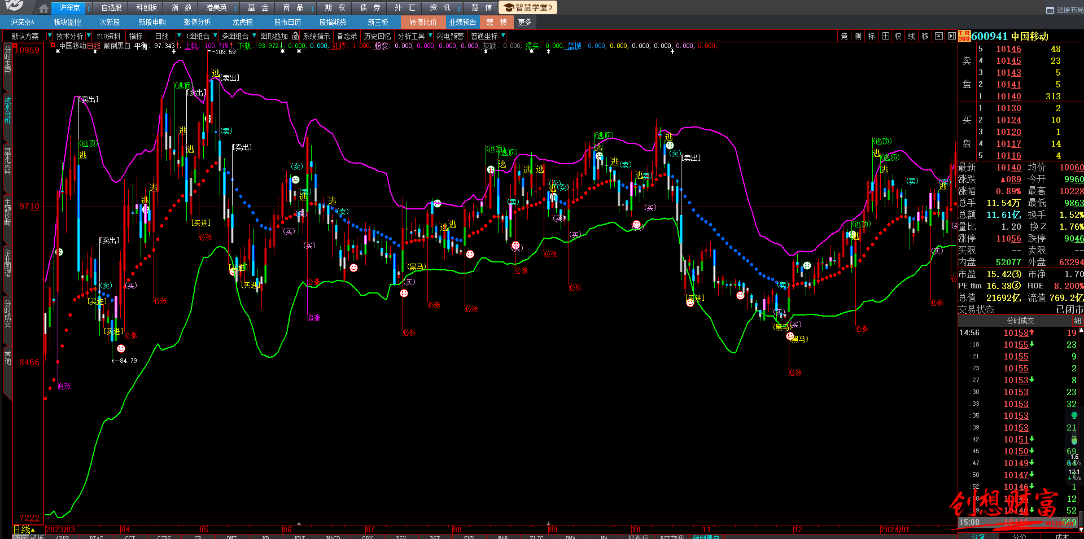The image size is (1084, 539).
Task: Open the 指数 tab
Action: coord(181,8)
